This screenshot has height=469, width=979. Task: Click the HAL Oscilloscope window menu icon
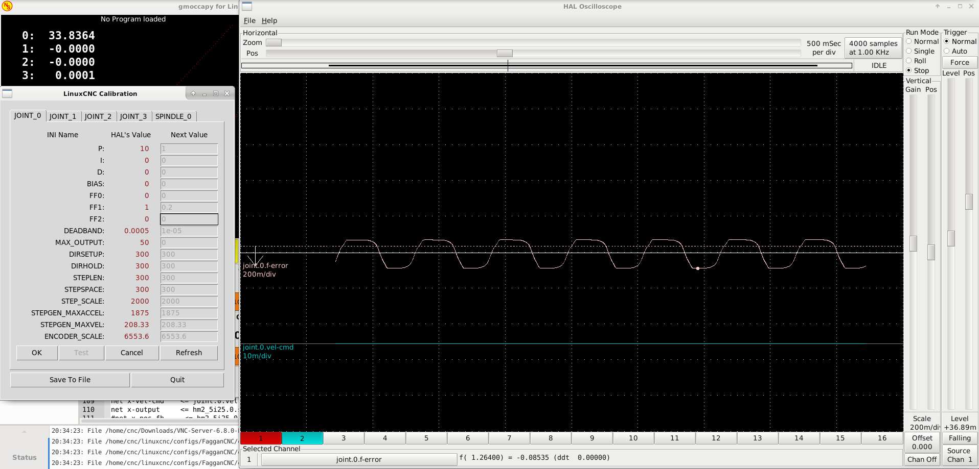(247, 6)
